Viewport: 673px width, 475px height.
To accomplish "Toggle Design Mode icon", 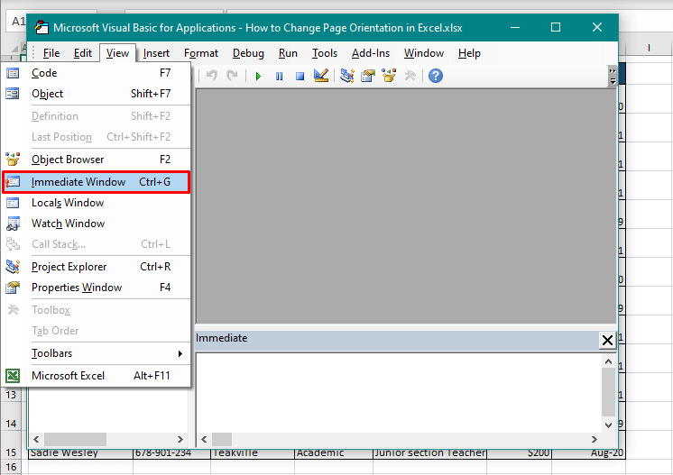I will (x=321, y=76).
